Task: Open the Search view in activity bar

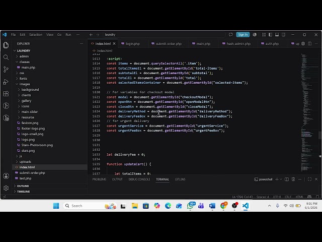Action: [6, 57]
